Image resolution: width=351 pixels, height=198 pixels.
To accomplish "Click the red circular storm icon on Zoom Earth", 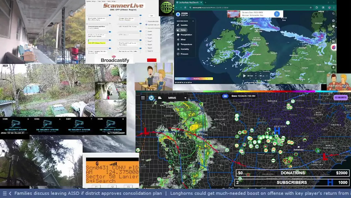I will point(334,47).
